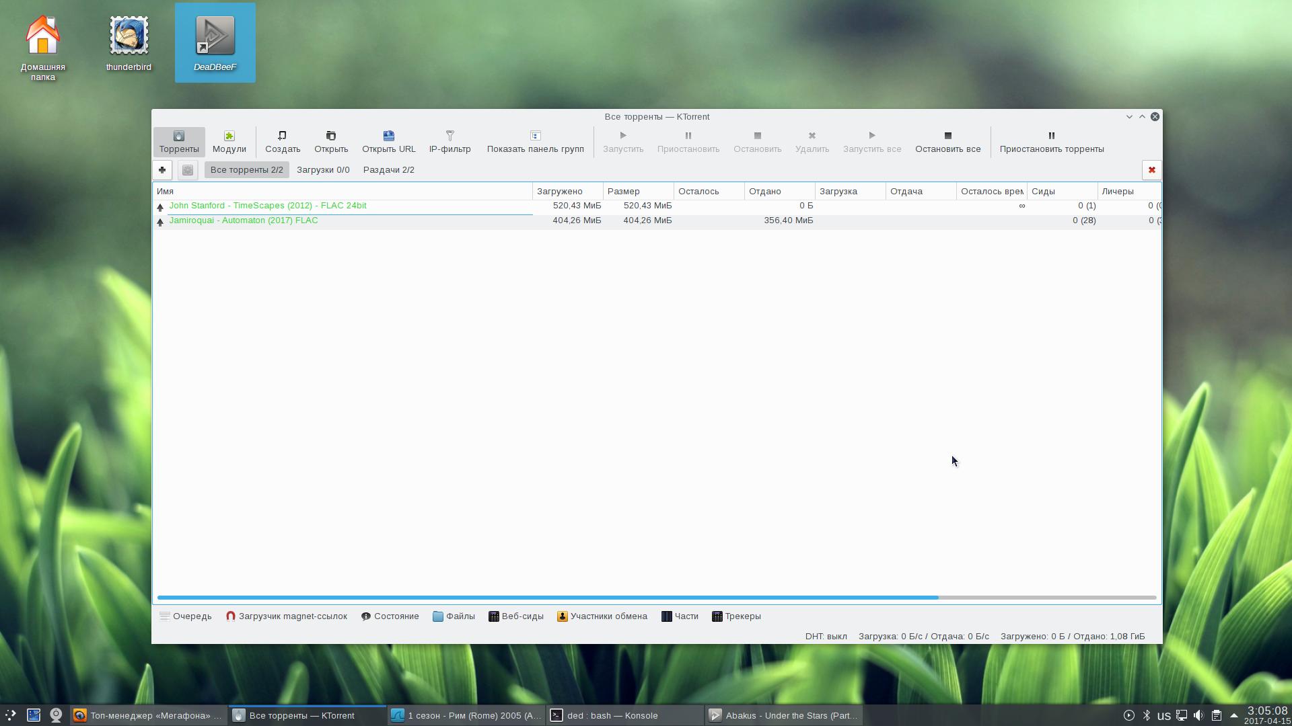Click the Bluetooth icon in the system tray
The height and width of the screenshot is (726, 1292).
[x=1147, y=715]
